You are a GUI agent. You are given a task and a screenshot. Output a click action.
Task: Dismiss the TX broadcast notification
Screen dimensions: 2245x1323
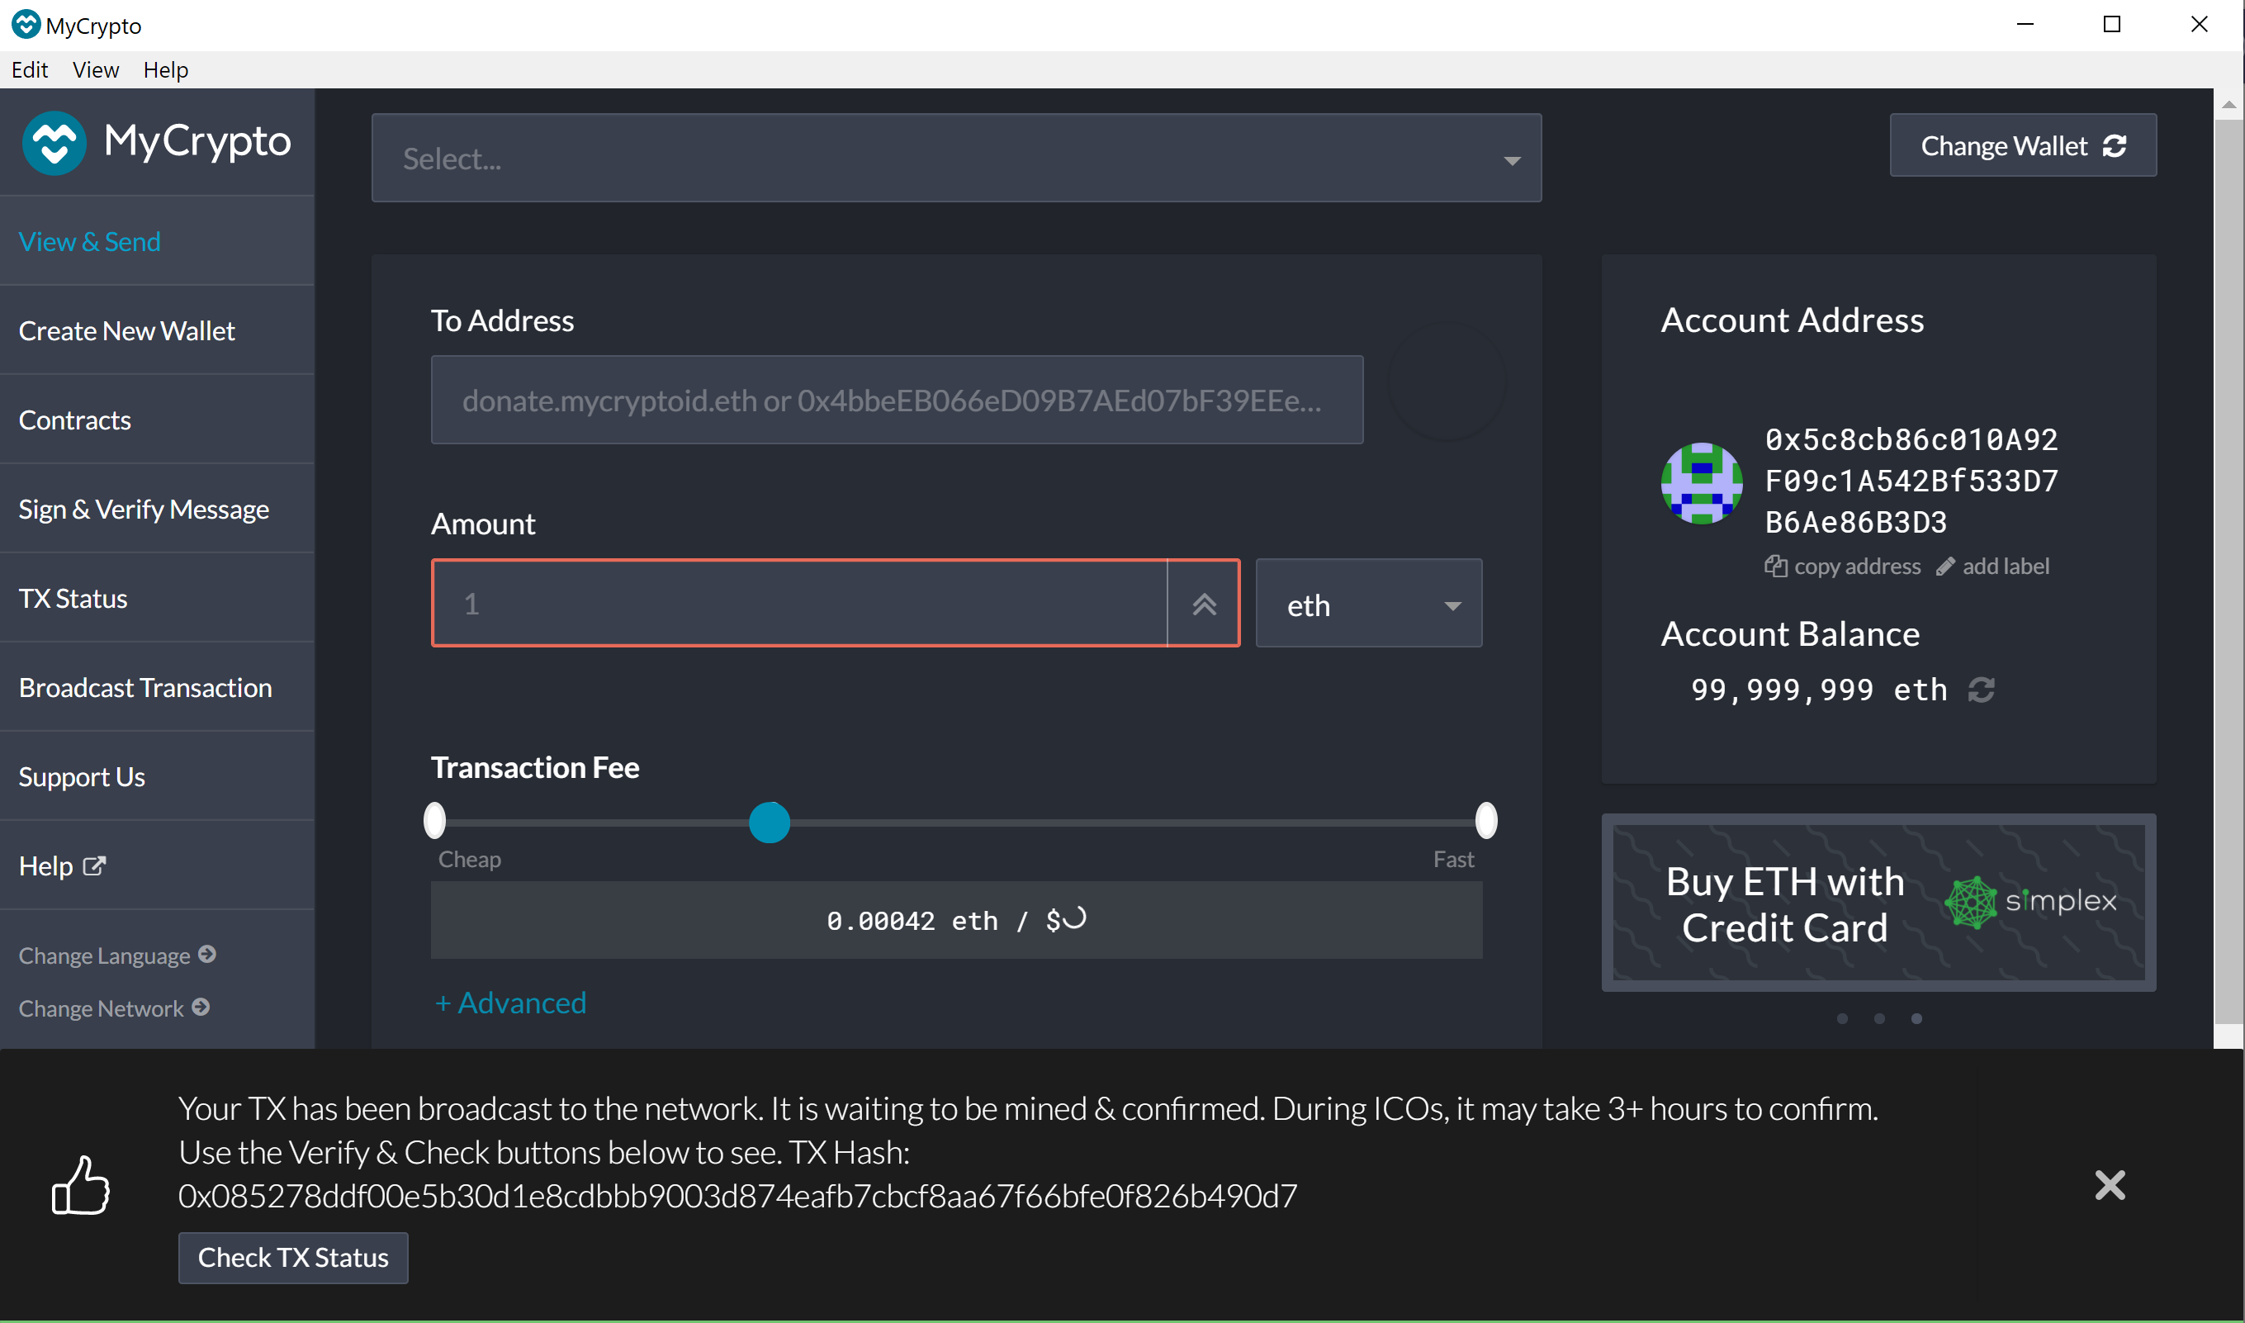[2110, 1185]
